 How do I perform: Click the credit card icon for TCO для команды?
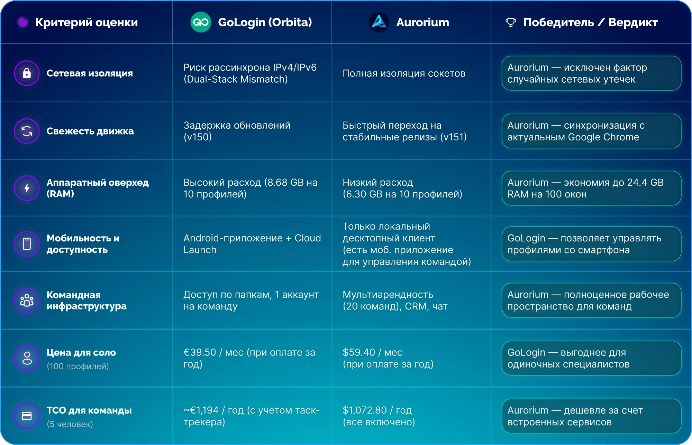tap(27, 416)
